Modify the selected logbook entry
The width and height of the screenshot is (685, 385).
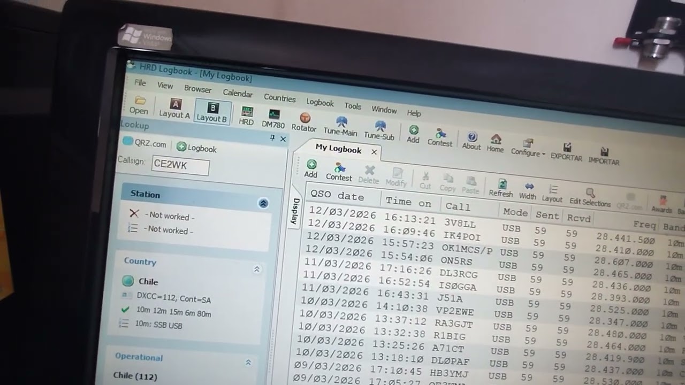point(397,178)
